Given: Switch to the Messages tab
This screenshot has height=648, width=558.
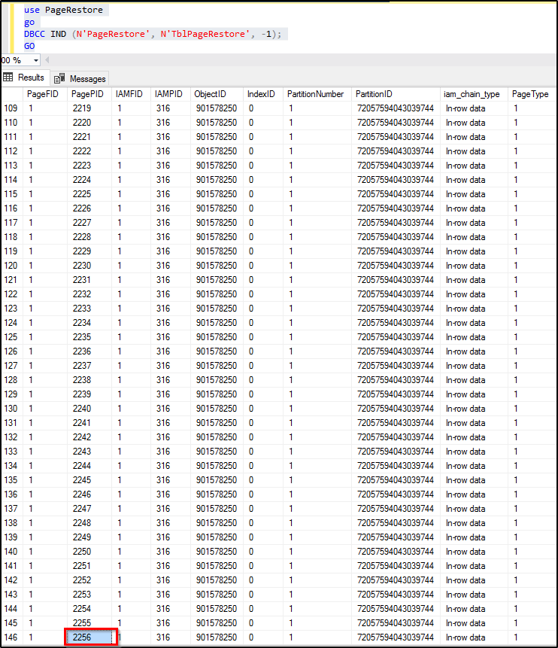Looking at the screenshot, I should (x=80, y=78).
